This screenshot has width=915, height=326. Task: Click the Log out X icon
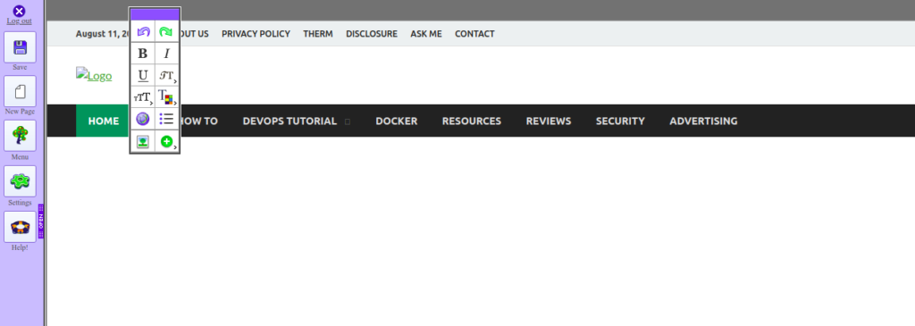point(20,11)
